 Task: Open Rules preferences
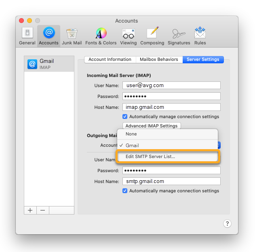(200, 36)
